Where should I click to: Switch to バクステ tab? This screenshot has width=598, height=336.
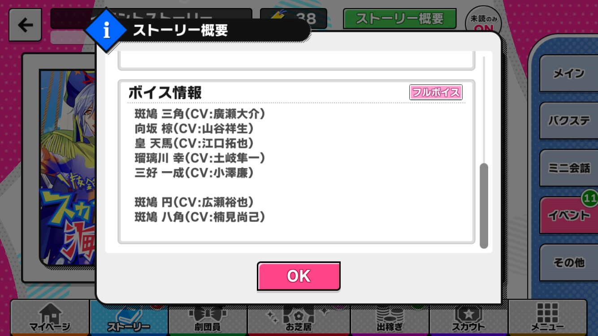click(x=568, y=120)
